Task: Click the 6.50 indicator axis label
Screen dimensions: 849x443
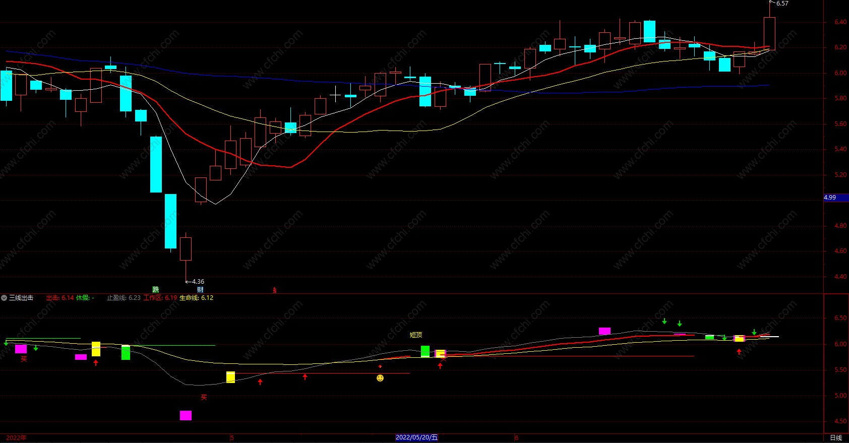Action: tap(840, 318)
